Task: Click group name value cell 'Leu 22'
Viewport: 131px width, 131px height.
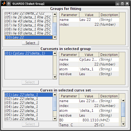Action: 89,20
